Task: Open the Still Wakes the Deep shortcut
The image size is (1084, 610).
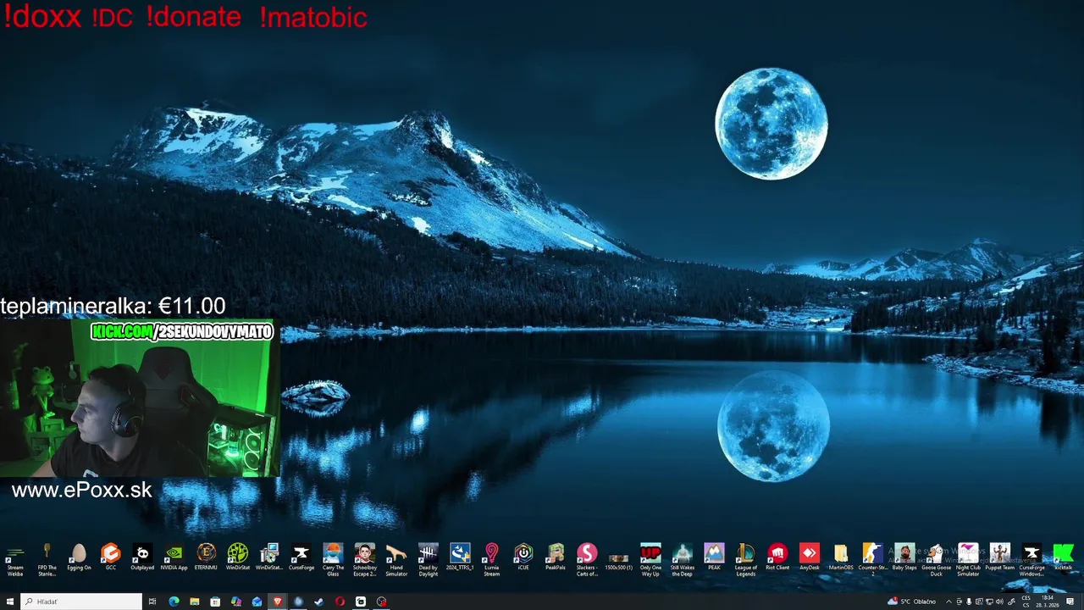Action: coord(683,560)
